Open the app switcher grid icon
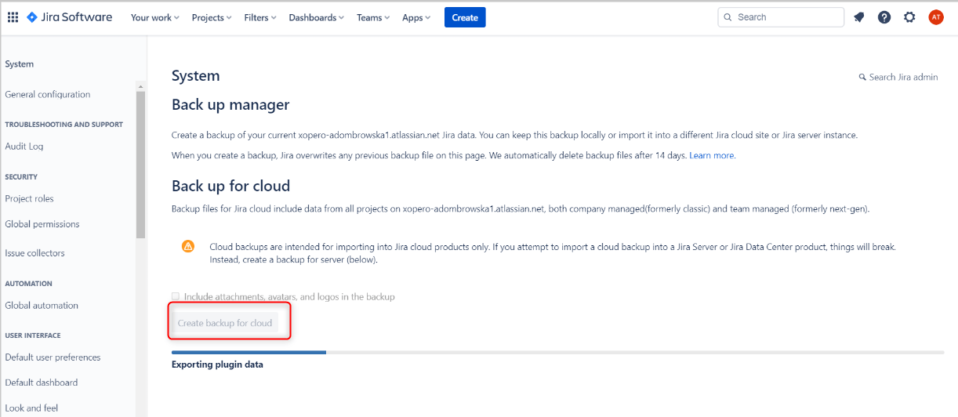This screenshot has height=417, width=958. coord(13,17)
